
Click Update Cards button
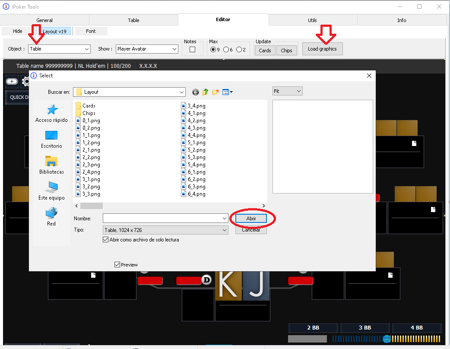coord(265,51)
